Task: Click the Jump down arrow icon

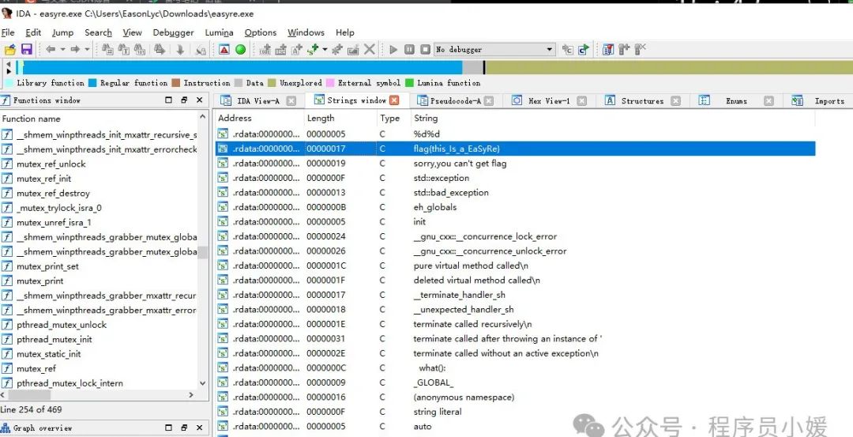Action: pos(180,50)
